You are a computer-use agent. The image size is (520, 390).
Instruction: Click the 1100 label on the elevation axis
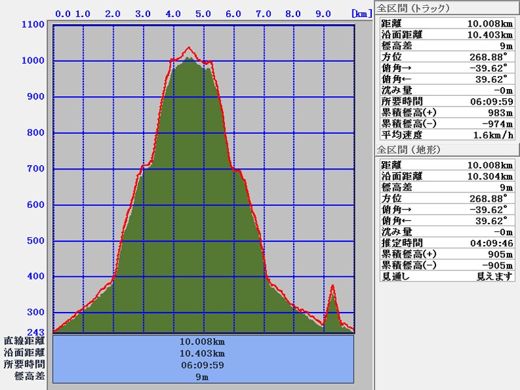pos(33,25)
